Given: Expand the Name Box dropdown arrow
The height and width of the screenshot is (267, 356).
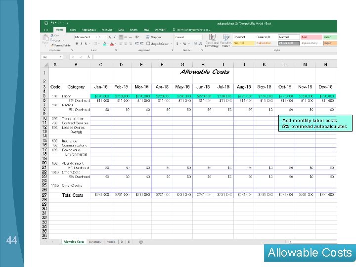Looking at the screenshot, I should click(61, 57).
